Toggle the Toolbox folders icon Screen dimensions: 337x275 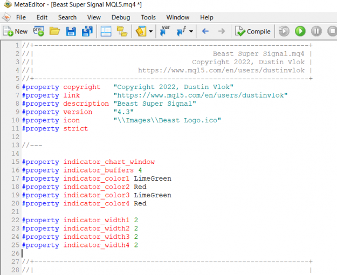[122, 31]
